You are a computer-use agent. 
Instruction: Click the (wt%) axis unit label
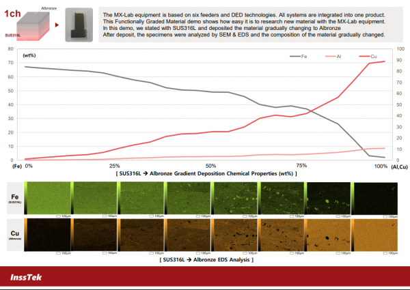point(31,54)
